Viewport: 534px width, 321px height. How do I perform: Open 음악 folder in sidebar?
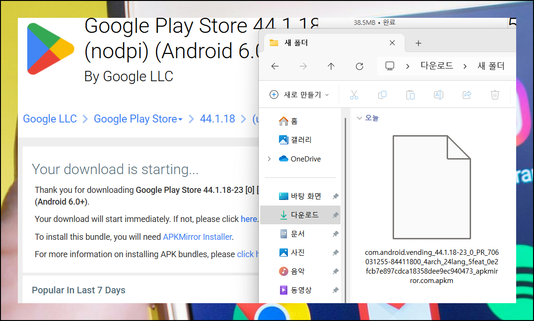point(292,271)
